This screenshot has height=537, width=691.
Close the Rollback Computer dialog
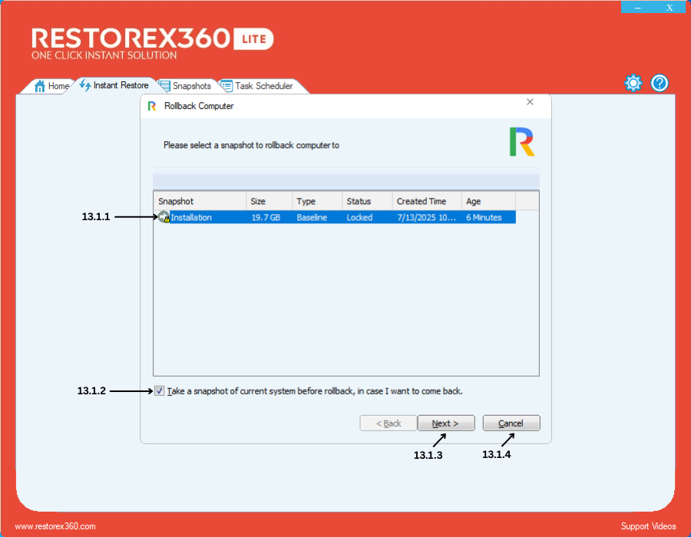point(530,102)
